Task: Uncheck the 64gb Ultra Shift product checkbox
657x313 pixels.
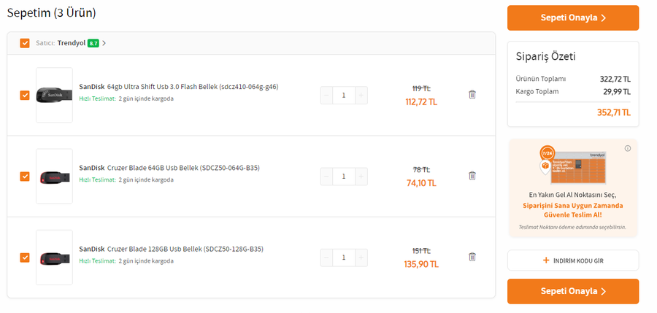Action: (x=25, y=95)
